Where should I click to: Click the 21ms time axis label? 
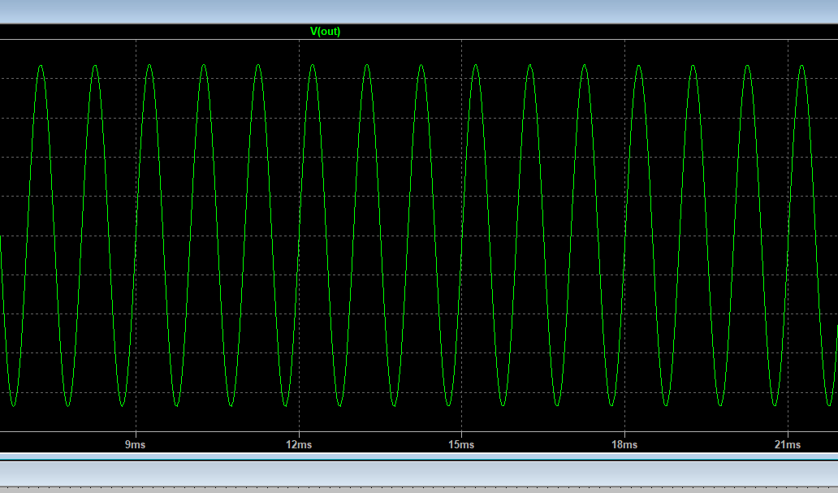(x=787, y=444)
